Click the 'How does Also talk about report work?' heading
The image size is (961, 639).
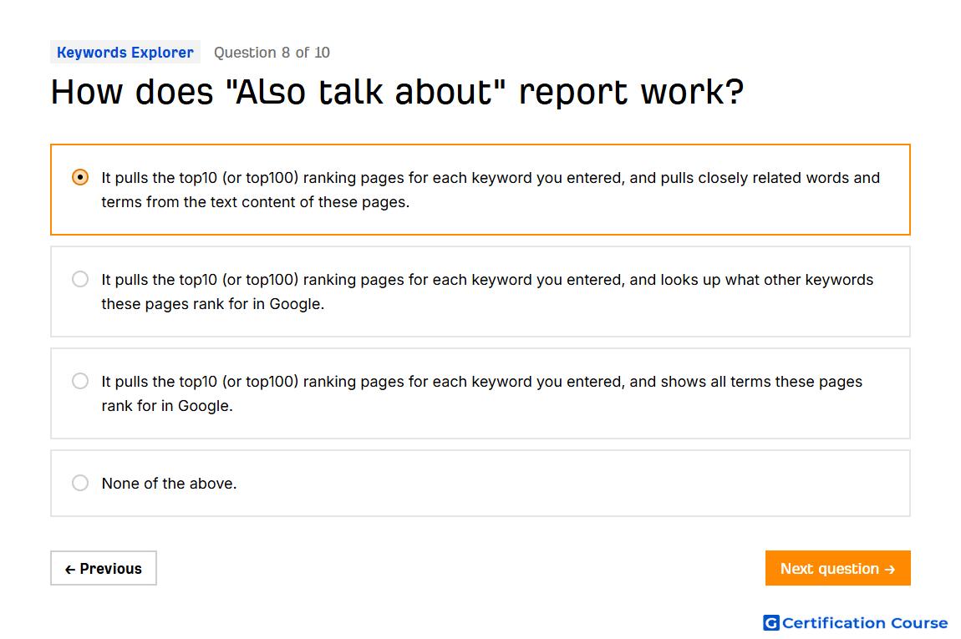pos(397,93)
